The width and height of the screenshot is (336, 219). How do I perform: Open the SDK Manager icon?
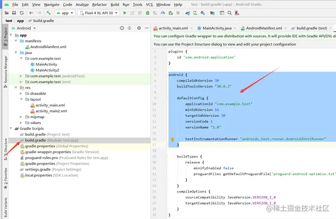pos(203,13)
